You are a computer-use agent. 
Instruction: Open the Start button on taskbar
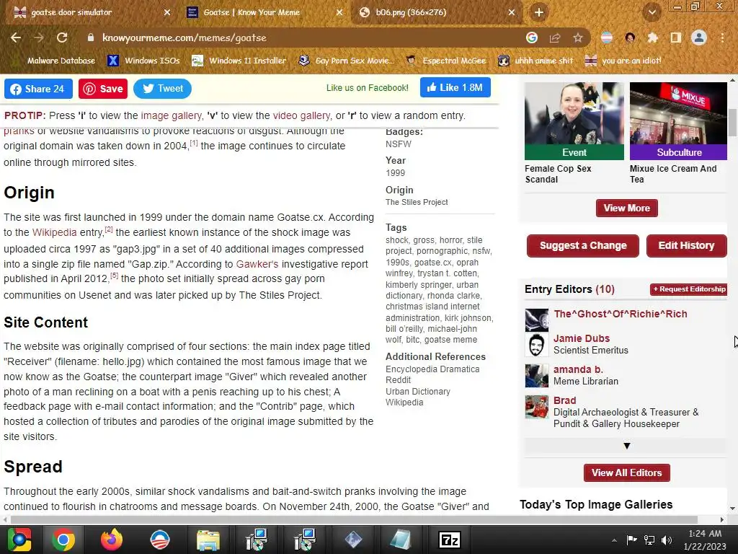(19, 540)
